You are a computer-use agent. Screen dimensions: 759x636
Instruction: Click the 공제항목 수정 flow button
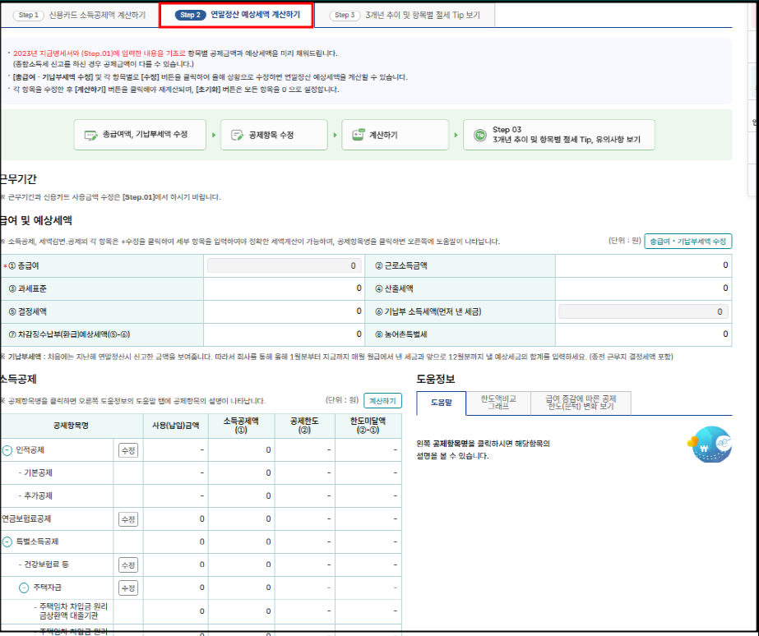[274, 135]
